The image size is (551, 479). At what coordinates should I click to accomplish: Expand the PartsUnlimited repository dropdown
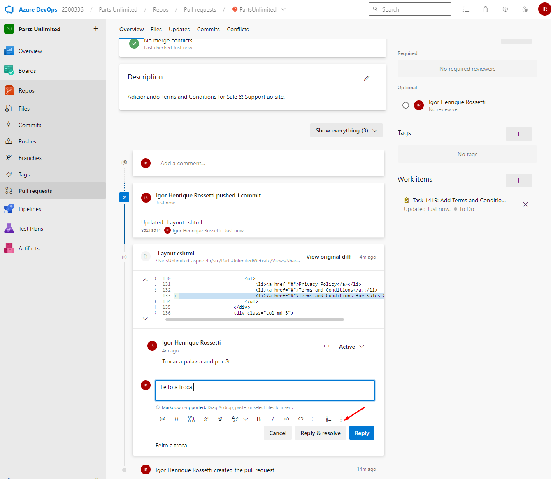[283, 9]
